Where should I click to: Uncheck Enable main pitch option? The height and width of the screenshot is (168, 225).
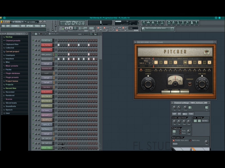click(174, 140)
